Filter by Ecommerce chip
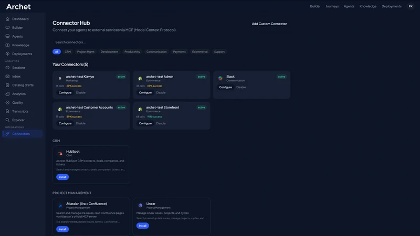 (200, 51)
